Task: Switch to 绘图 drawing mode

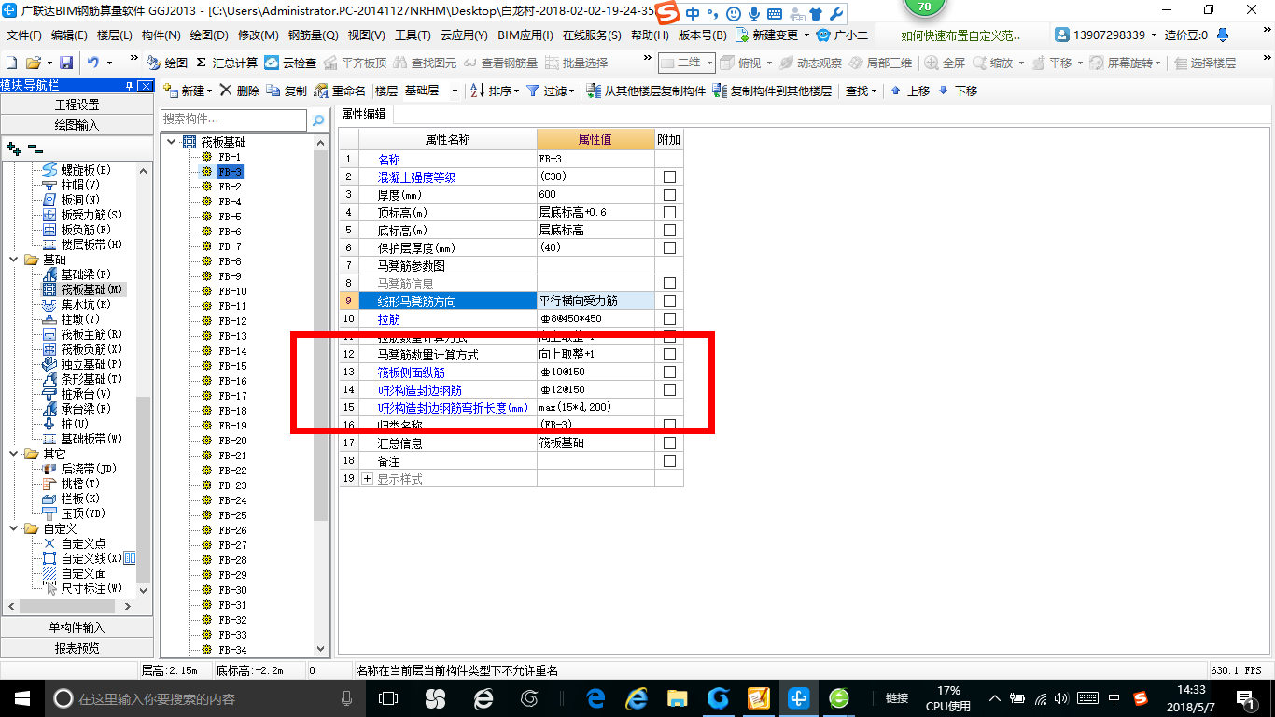Action: [x=167, y=63]
